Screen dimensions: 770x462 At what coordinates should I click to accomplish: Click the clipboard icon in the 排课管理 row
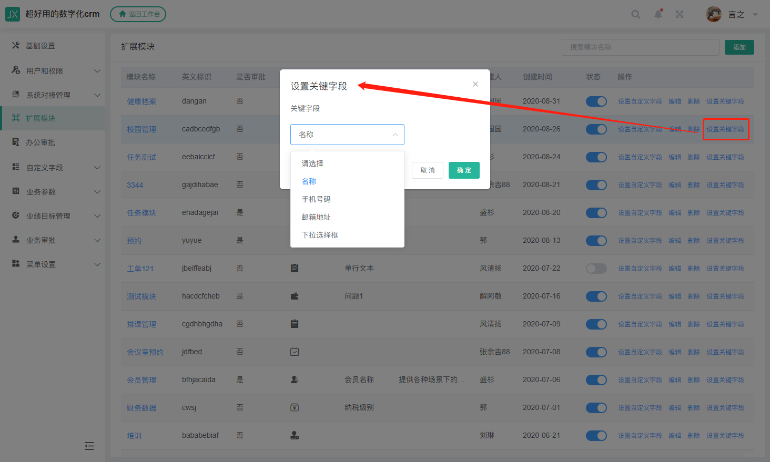[x=295, y=324]
